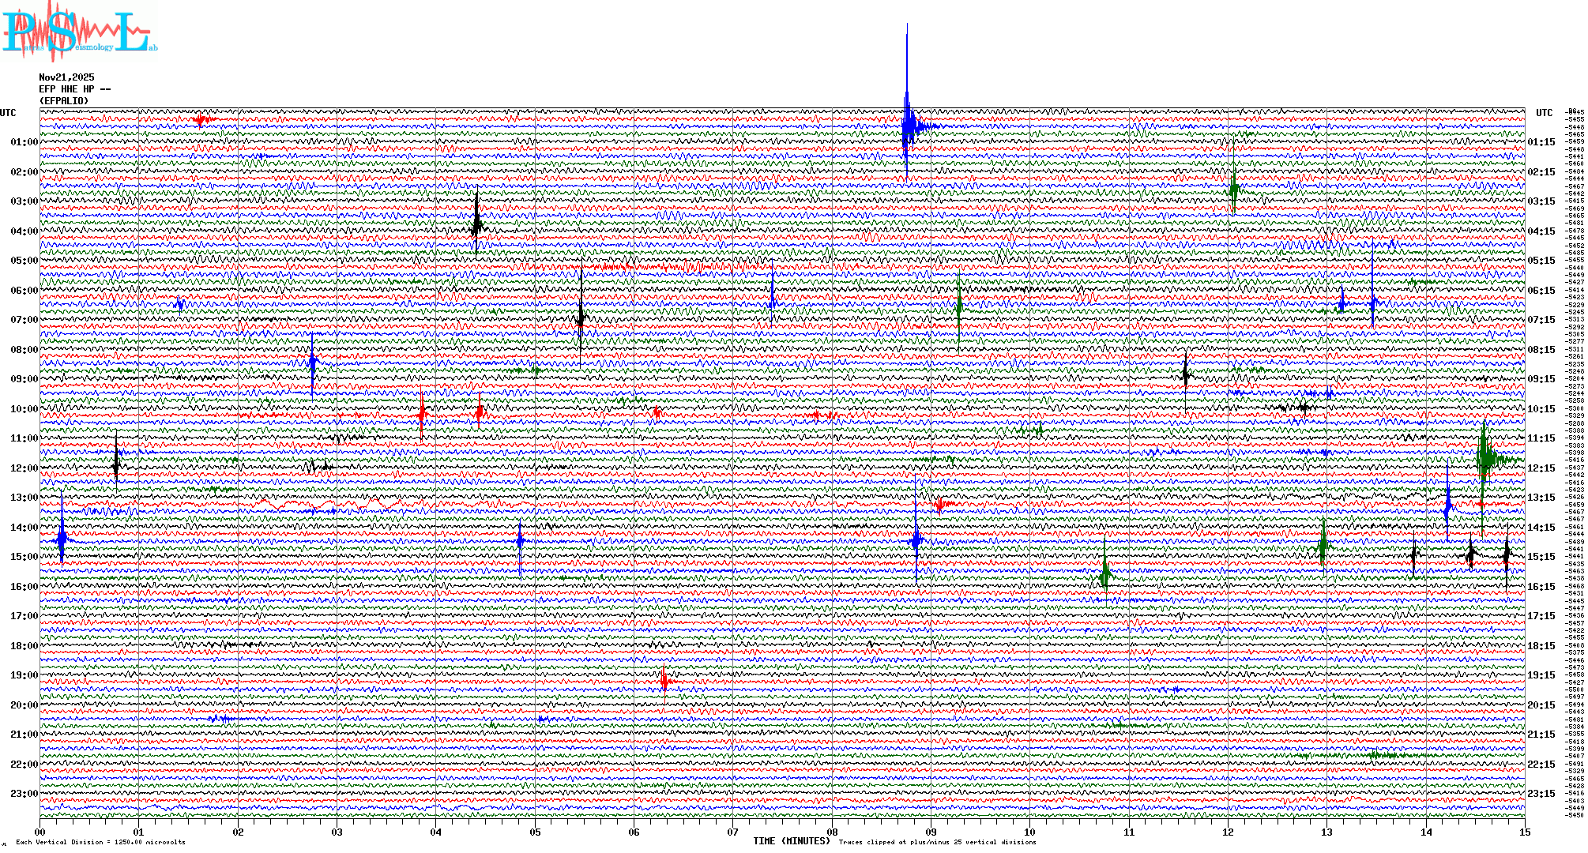Click the 23:15 label on the right axis
1588x853 pixels.
1541,794
